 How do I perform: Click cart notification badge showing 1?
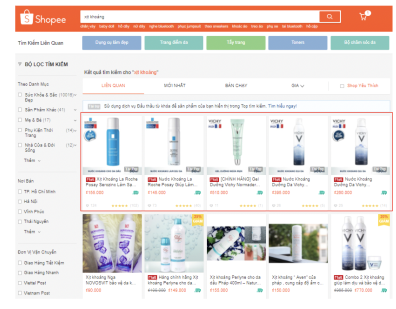(368, 13)
